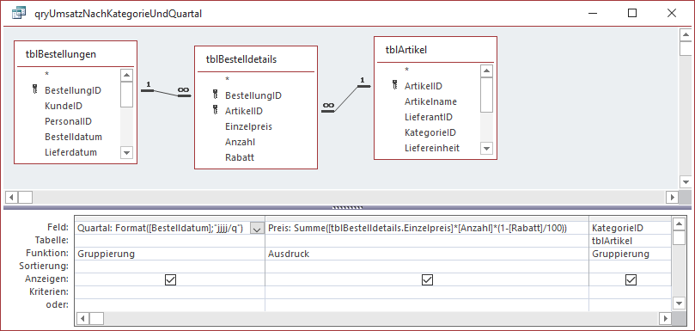
Task: Click the table pane right scroll arrow
Action: 673,197
